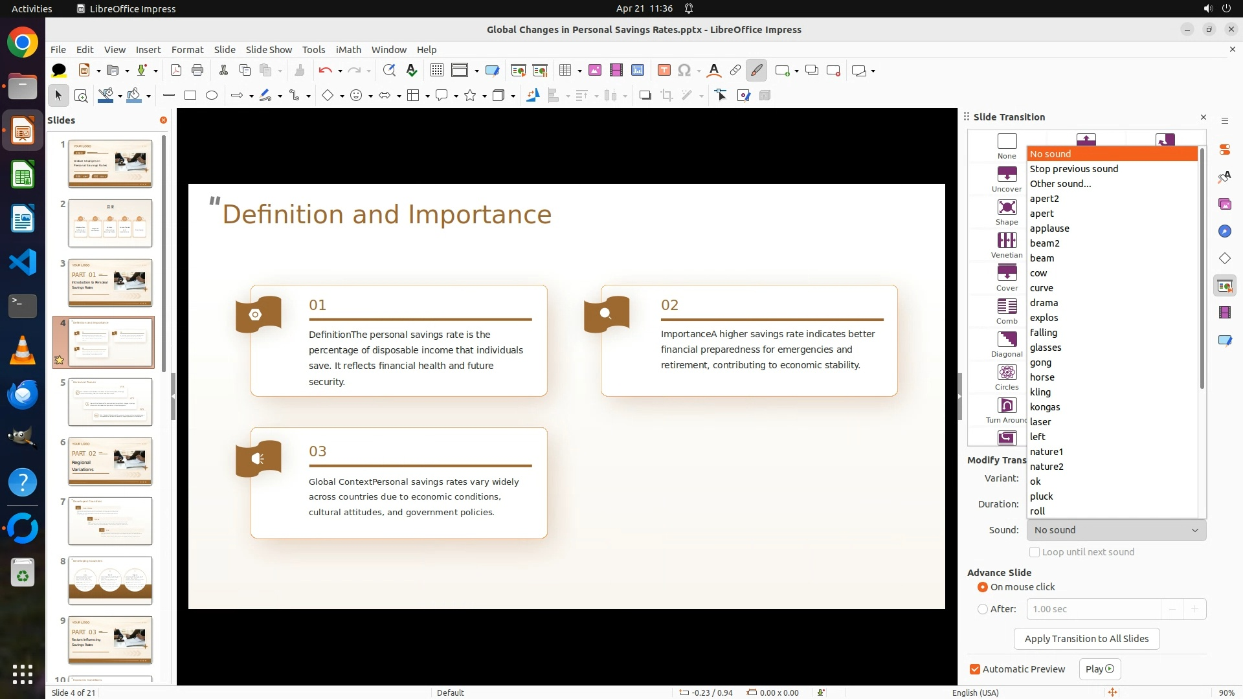The width and height of the screenshot is (1243, 699).
Task: Select the On mouse click option
Action: coord(983,587)
